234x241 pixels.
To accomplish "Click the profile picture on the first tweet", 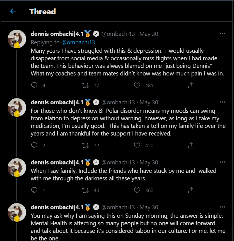I will [x=17, y=39].
